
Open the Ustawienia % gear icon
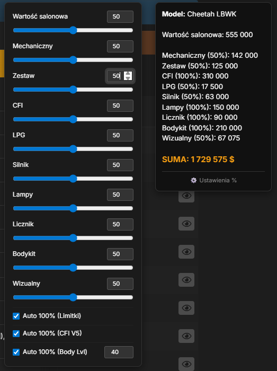coord(193,180)
